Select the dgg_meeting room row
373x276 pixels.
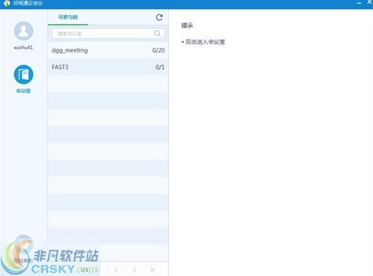pyautogui.click(x=108, y=50)
